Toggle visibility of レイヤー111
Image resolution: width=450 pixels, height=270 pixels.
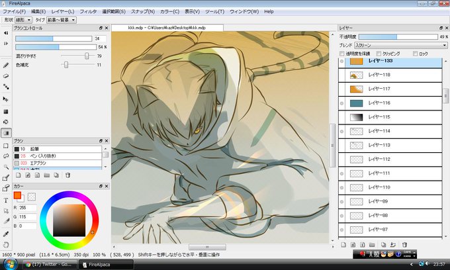[x=342, y=173]
